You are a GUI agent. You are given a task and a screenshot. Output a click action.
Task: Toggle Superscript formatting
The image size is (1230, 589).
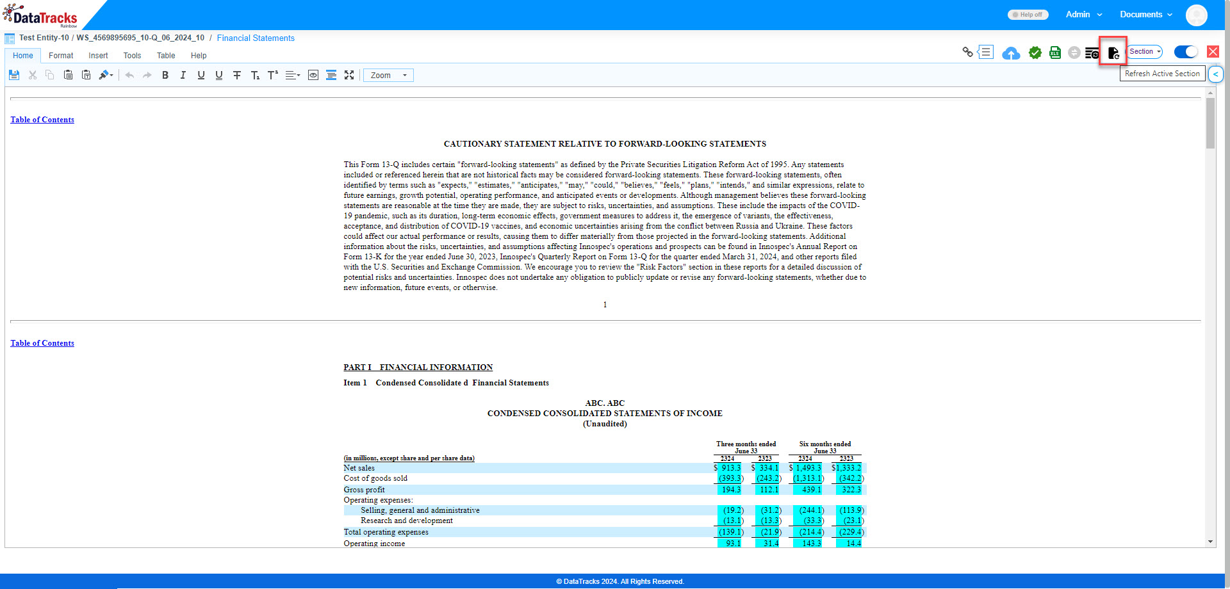coord(273,76)
